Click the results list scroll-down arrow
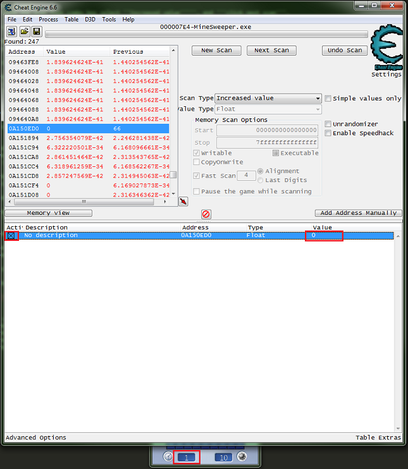 tap(173, 194)
